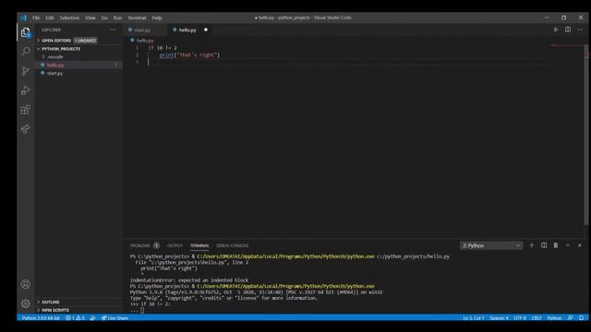Select the Terminal panel tab
Viewport: 591px width, 332px height.
point(199,245)
